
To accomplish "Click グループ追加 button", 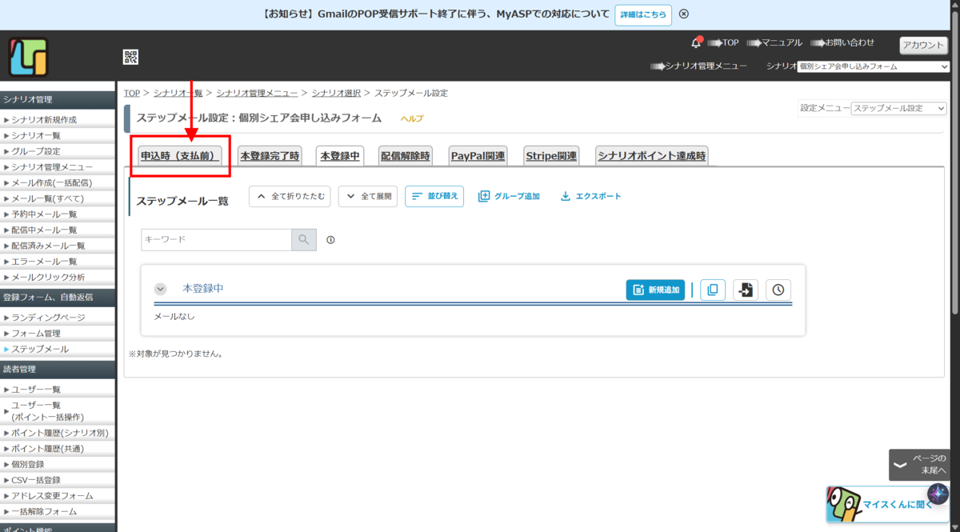I will click(x=509, y=196).
